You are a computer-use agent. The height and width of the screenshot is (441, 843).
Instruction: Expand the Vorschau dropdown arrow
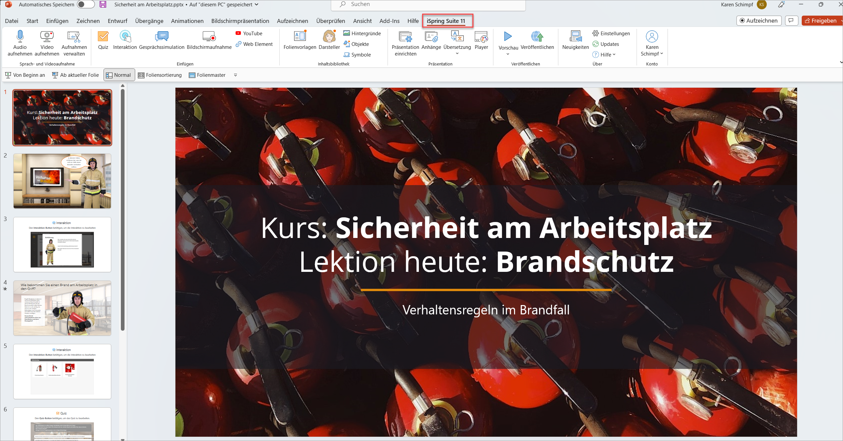tap(508, 54)
